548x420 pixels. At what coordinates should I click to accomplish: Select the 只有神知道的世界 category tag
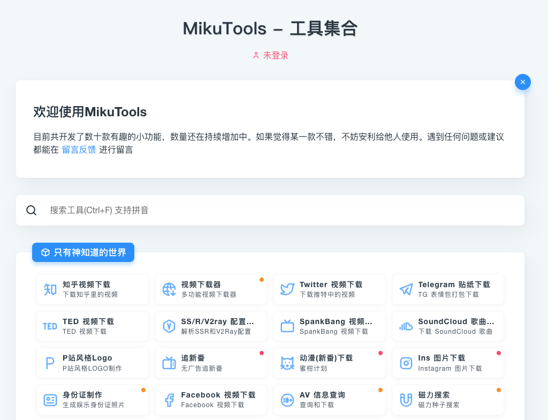(83, 252)
